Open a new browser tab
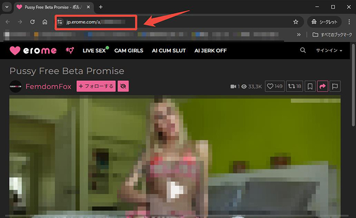 tap(101, 7)
